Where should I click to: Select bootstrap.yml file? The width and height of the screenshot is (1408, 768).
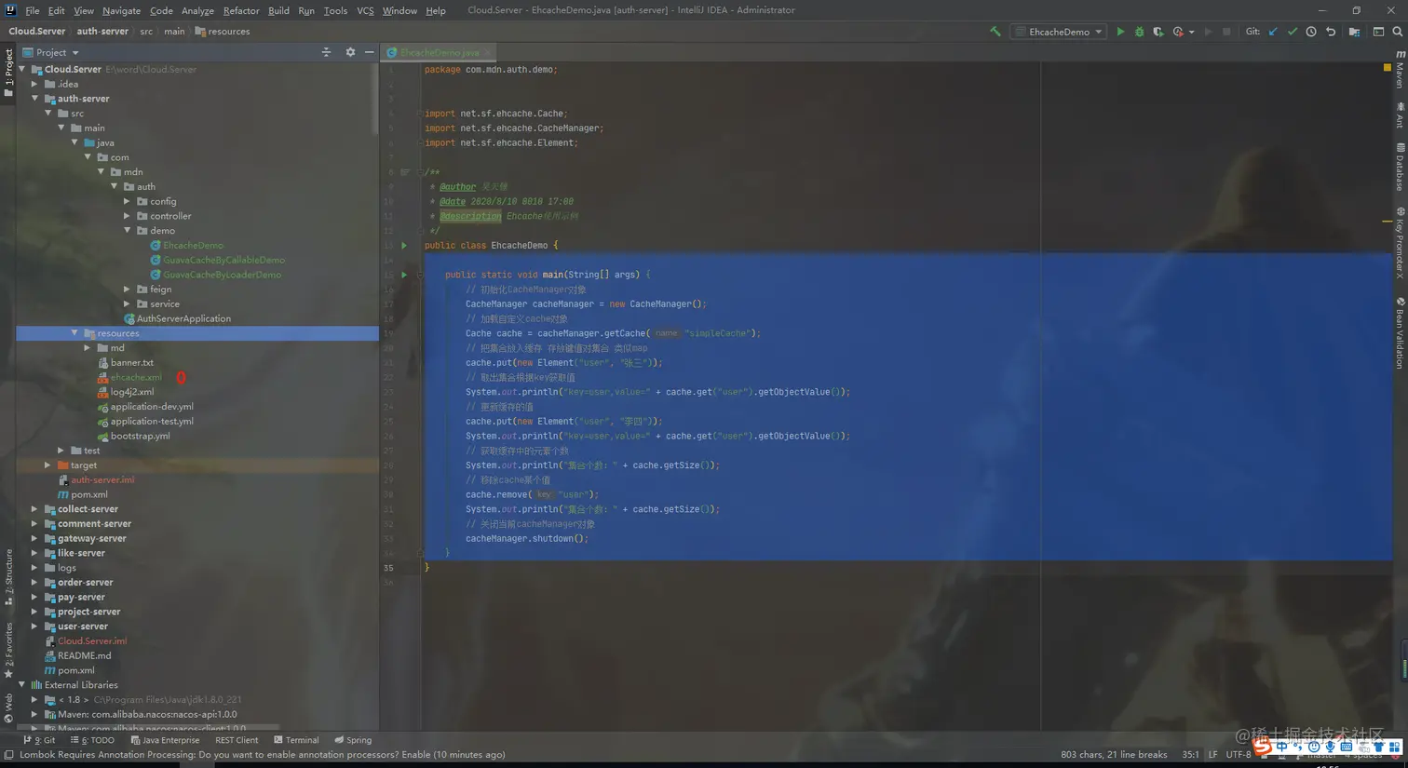pos(140,436)
